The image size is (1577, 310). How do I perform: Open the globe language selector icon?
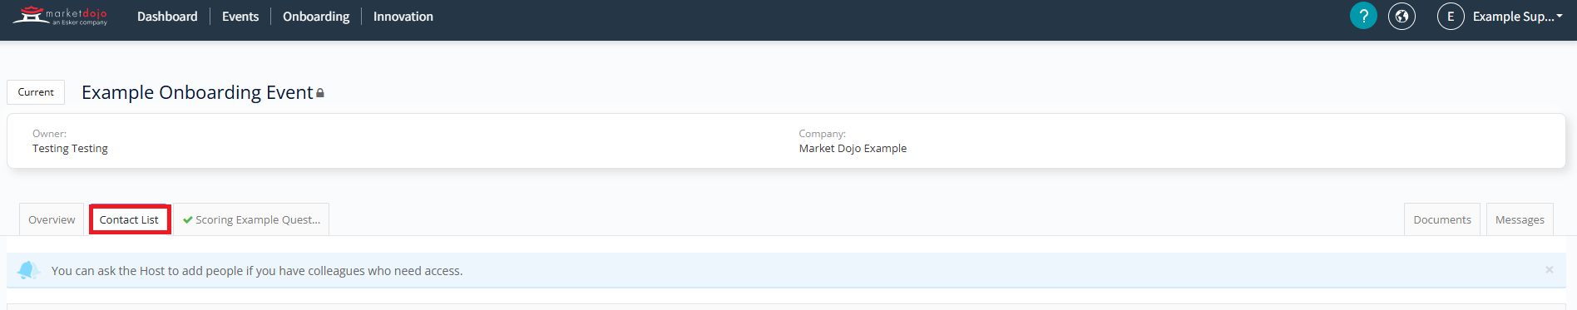coord(1402,16)
